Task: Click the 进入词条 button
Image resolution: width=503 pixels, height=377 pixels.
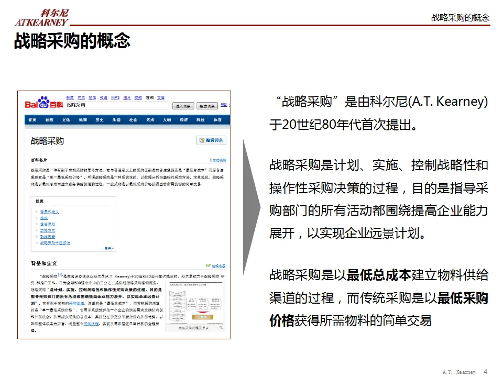Action: (183, 106)
